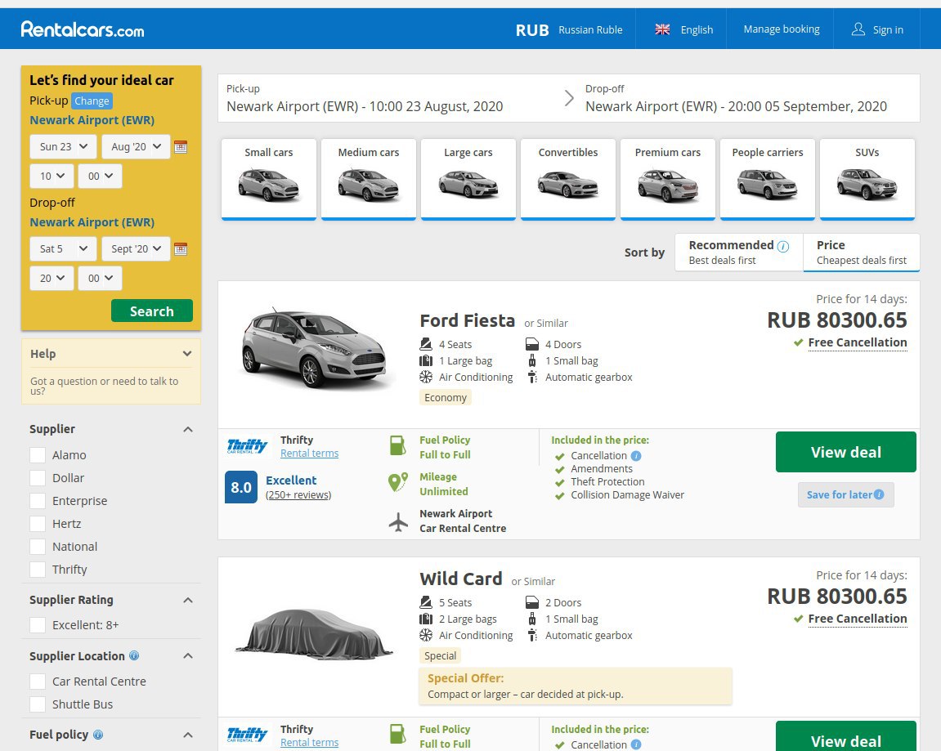
Task: Select the SUVs category tab
Action: pyautogui.click(x=867, y=179)
